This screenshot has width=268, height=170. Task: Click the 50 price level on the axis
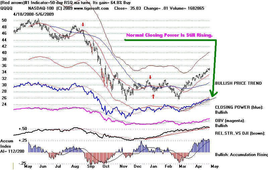(x=4, y=20)
